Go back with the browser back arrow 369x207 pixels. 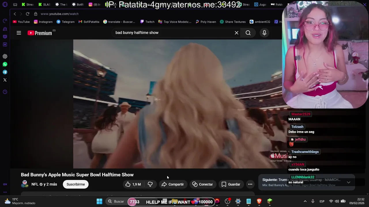click(x=15, y=14)
